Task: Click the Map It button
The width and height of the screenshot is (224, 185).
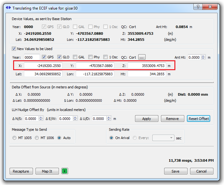Action: [x=47, y=171]
